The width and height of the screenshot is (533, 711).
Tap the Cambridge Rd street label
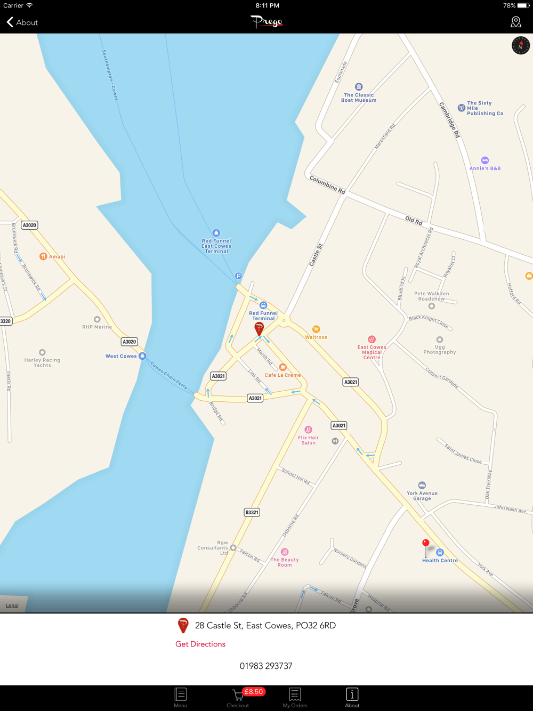(x=449, y=119)
